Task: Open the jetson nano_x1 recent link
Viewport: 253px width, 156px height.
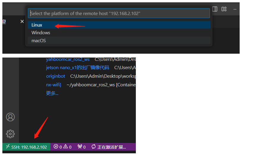Action: pos(77,68)
